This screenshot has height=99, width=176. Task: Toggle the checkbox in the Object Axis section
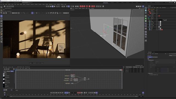point(158,75)
